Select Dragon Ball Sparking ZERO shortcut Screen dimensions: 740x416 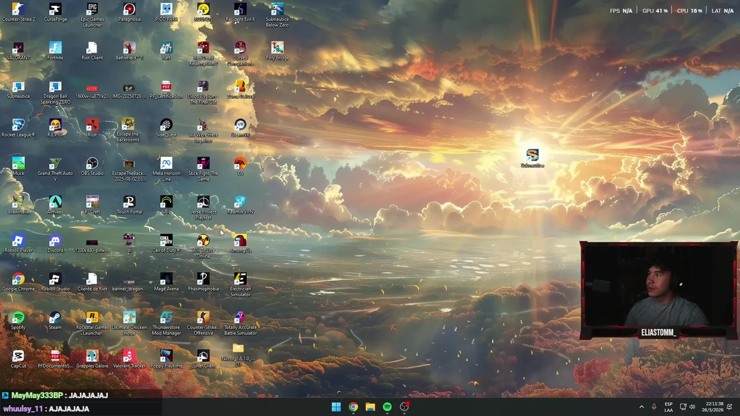pos(55,92)
